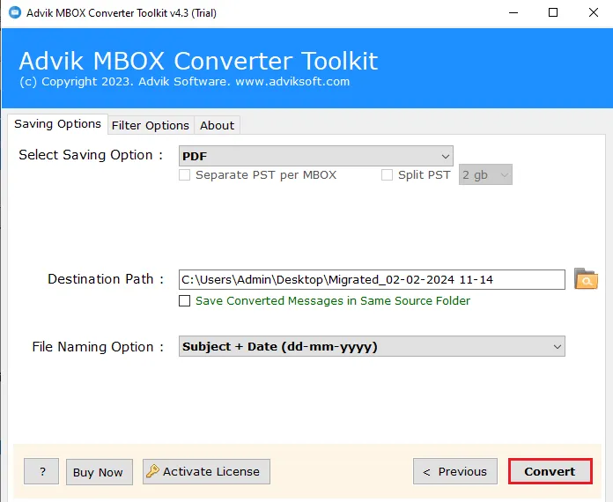
Task: Expand the File Naming Option dropdown
Action: click(x=372, y=346)
